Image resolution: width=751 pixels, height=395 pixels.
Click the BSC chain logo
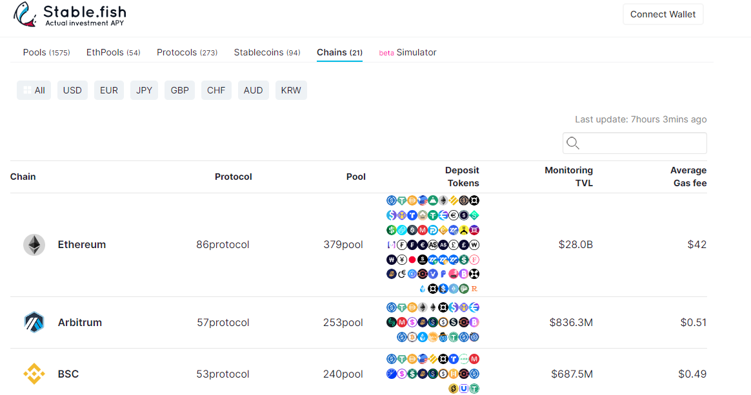point(34,374)
